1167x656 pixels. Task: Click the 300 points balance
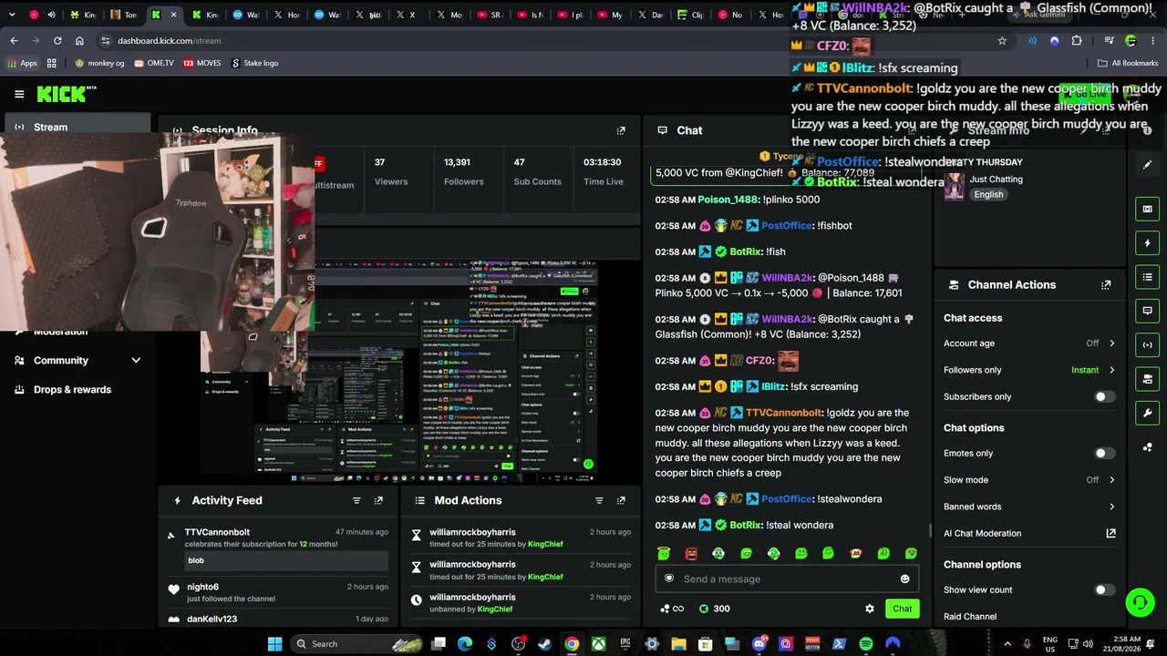pos(713,609)
